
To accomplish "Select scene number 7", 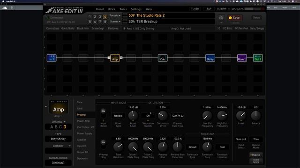I will point(100,22).
